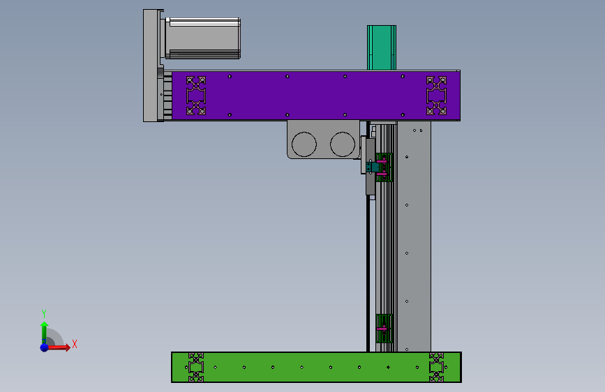The height and width of the screenshot is (392, 605).
Task: Pick the left profile cross-section on the purple beam
Action: pyautogui.click(x=196, y=96)
